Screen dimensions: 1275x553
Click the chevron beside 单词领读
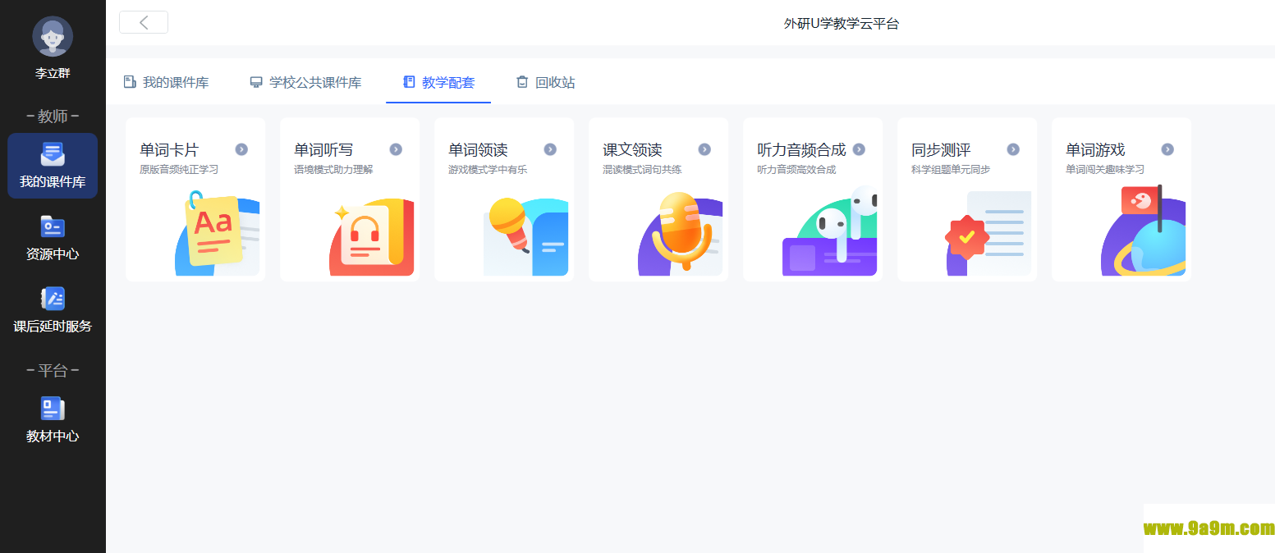550,149
